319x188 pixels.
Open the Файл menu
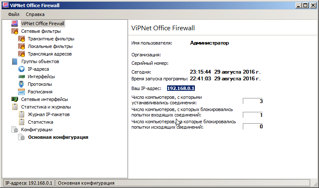point(13,14)
